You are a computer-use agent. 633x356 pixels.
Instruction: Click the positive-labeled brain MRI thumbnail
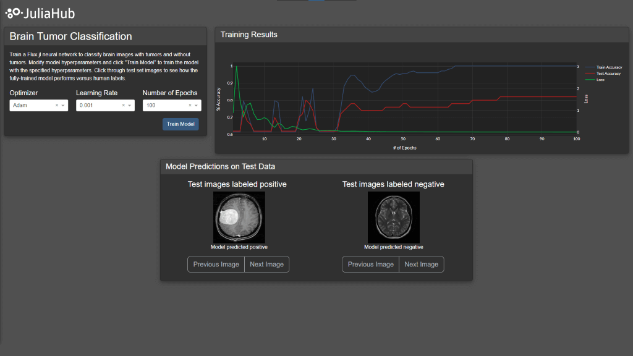coord(239,217)
